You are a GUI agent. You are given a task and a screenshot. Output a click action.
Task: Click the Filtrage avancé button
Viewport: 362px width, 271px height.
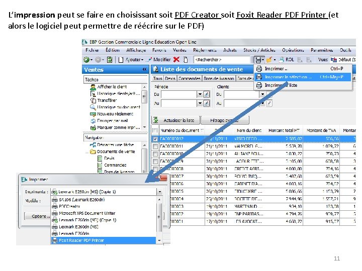[x=225, y=120]
